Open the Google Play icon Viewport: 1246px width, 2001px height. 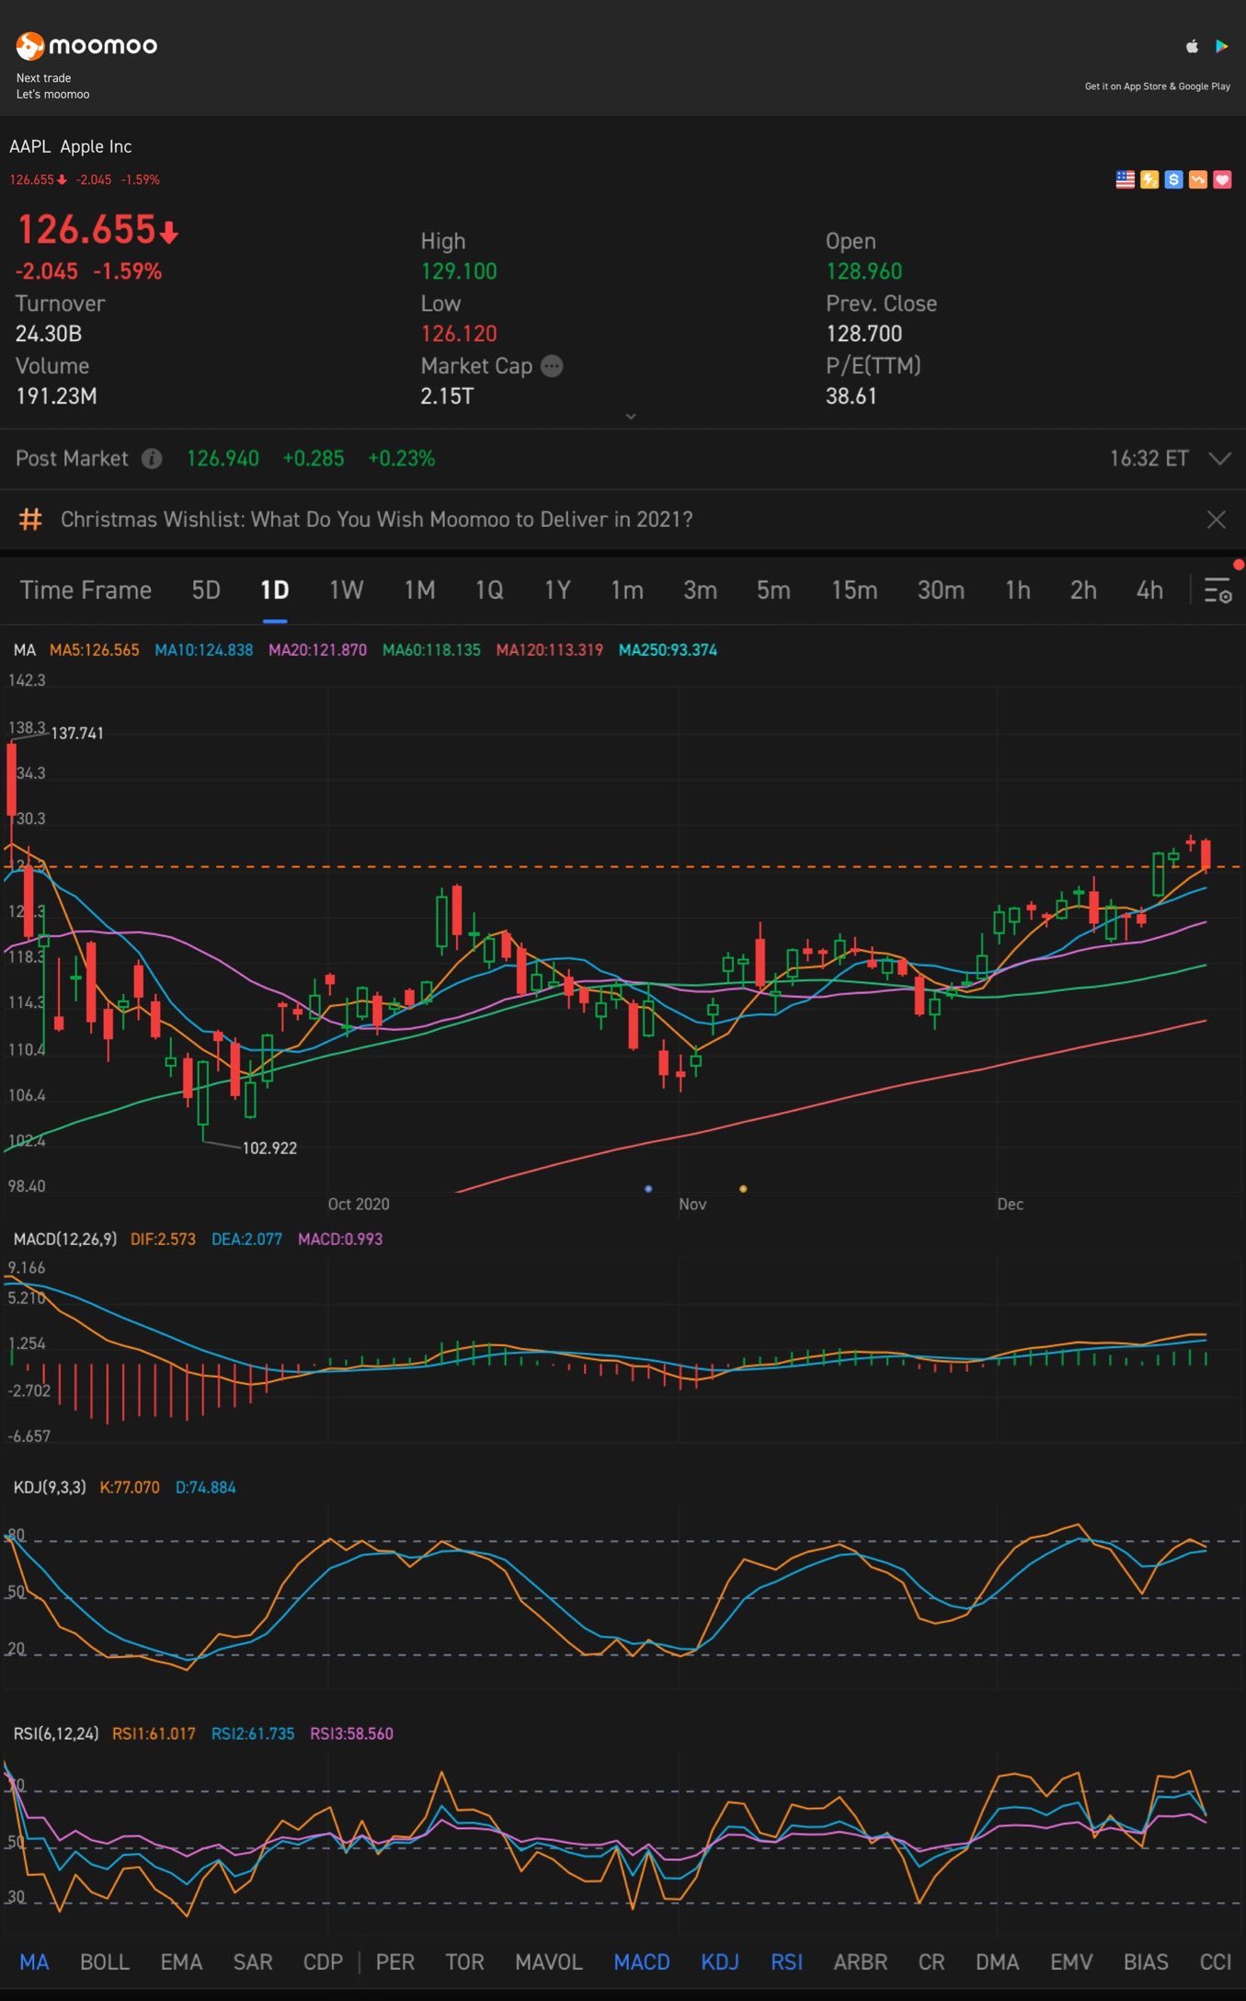pyautogui.click(x=1222, y=46)
